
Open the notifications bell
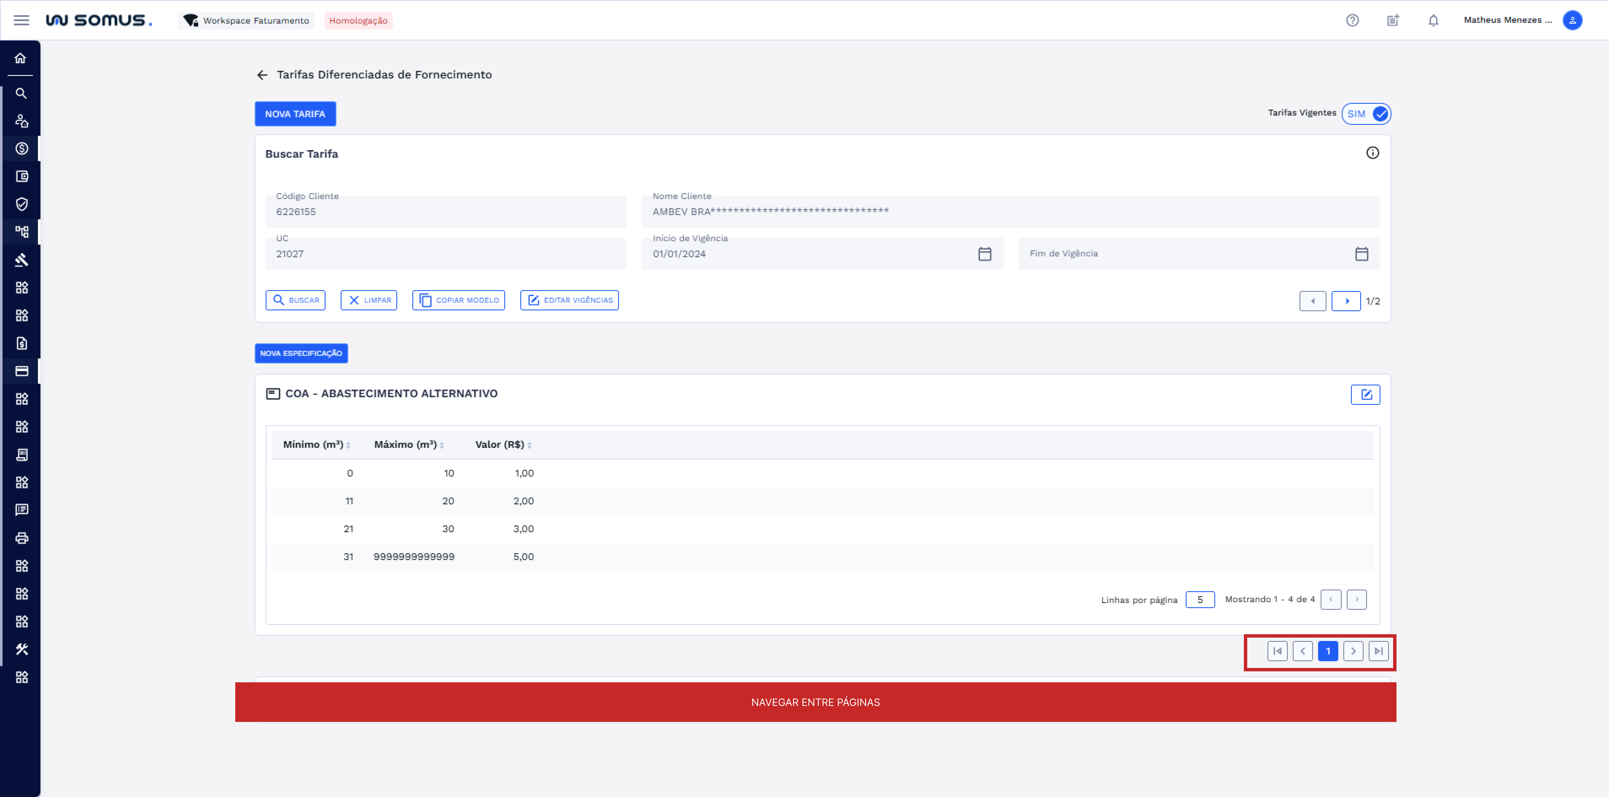coord(1434,20)
